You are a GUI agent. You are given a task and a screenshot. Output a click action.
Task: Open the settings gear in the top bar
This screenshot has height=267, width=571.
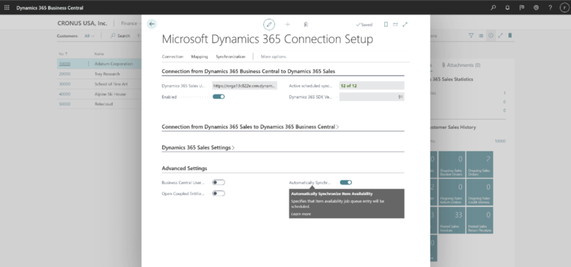[x=536, y=8]
